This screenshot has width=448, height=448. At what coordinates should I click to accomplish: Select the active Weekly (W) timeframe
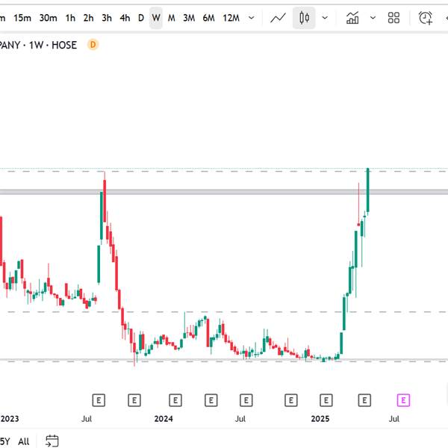point(156,18)
